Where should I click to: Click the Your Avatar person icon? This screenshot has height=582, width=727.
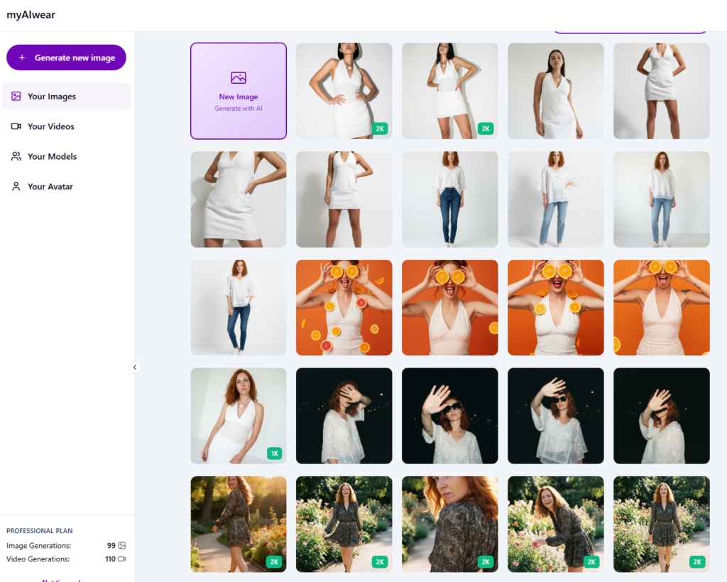pyautogui.click(x=16, y=187)
